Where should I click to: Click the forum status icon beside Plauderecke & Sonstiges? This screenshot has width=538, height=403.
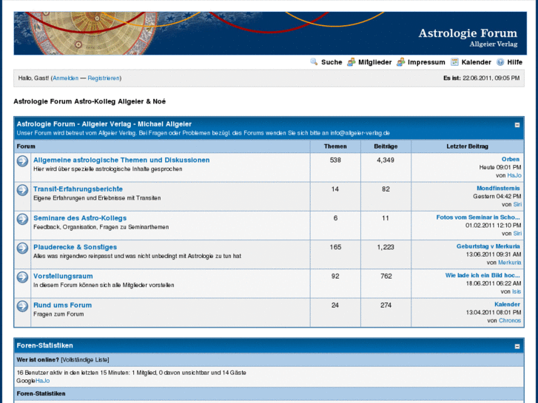pos(23,248)
